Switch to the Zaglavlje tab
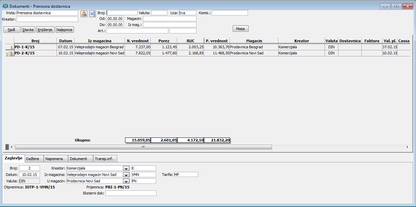416x207 pixels. 14,158
